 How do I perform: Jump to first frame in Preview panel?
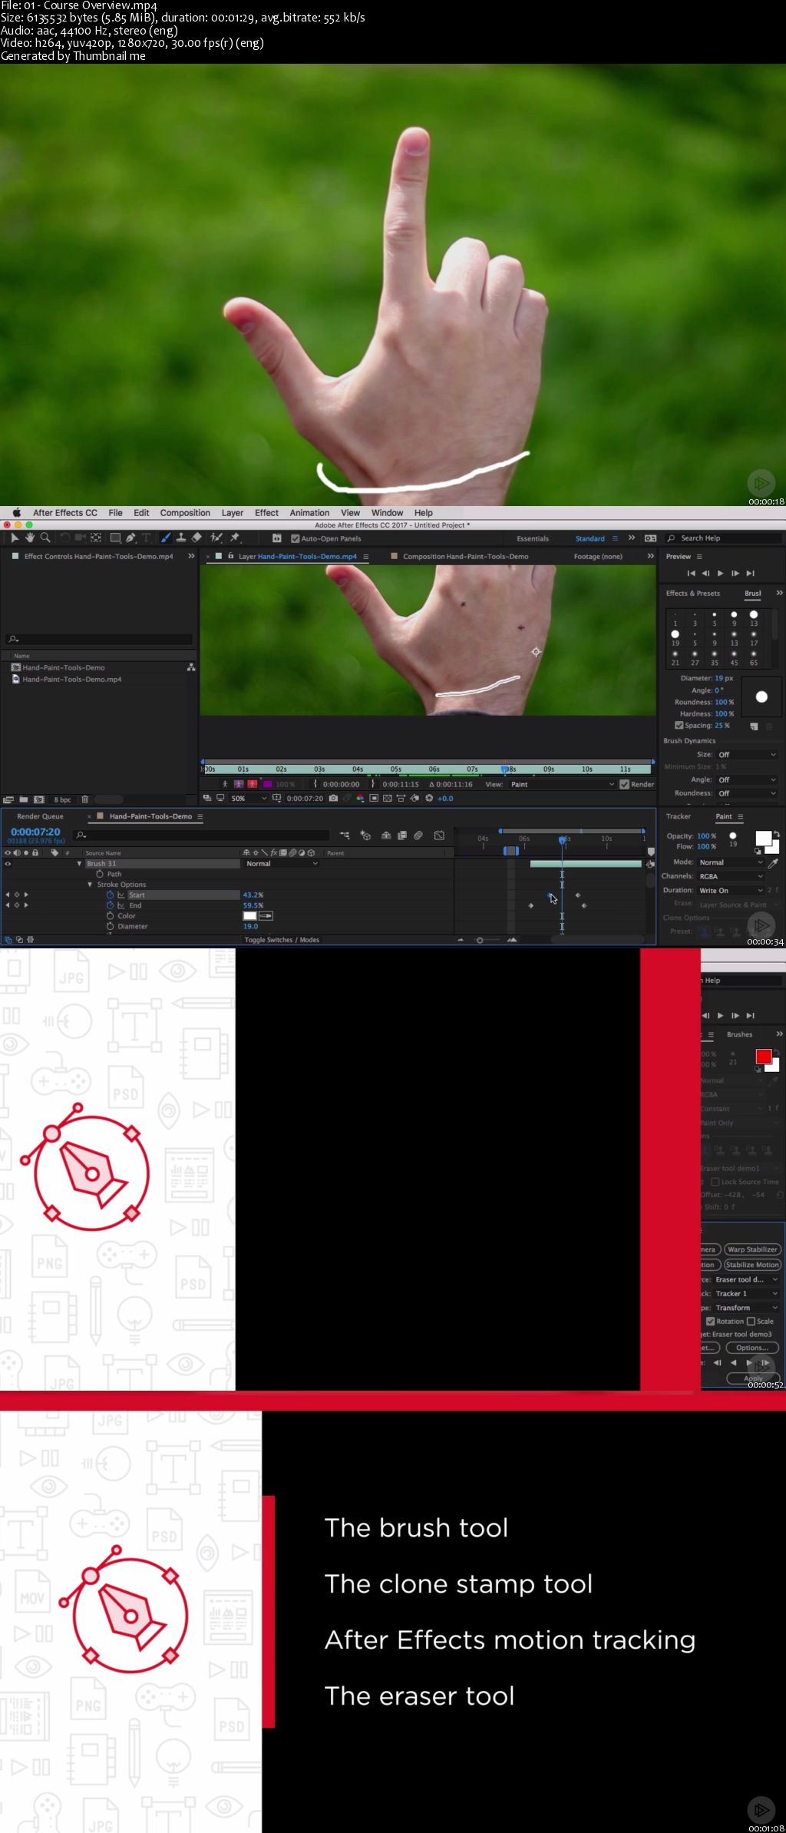691,573
